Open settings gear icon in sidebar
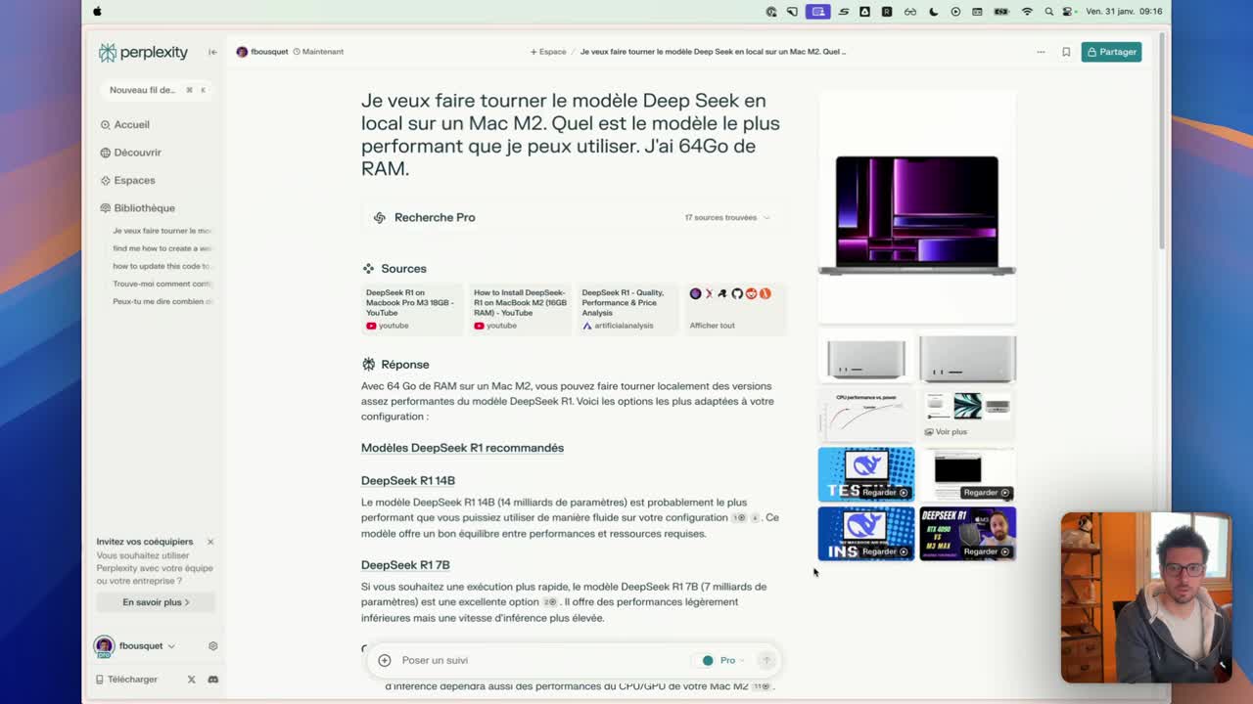1253x704 pixels. [x=212, y=646]
